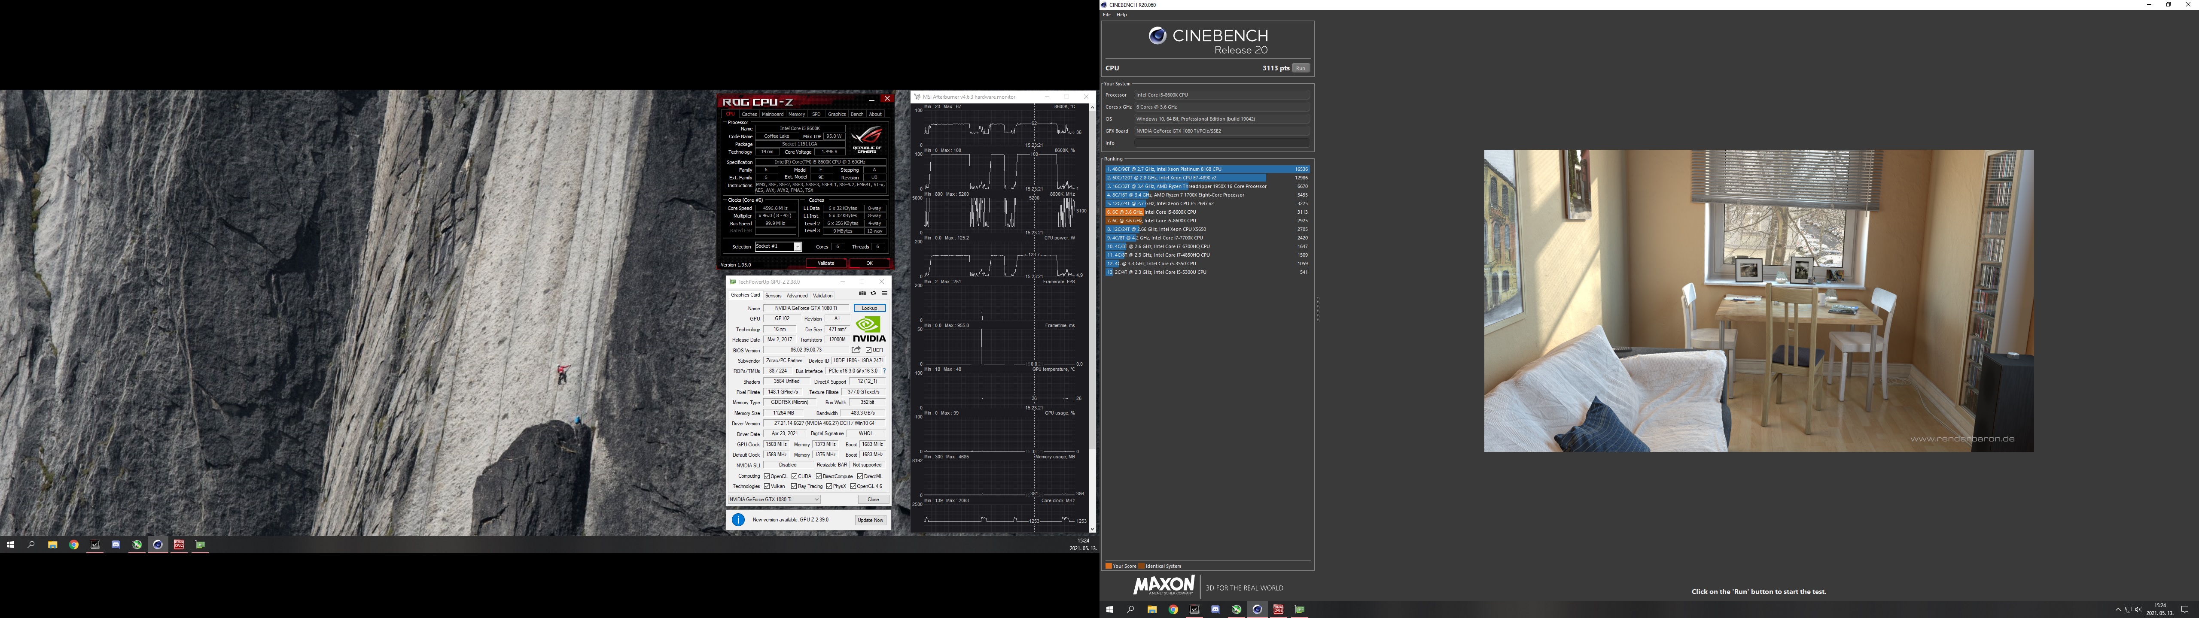Select the Xeon Platinum 8168 ranking row

click(1207, 169)
